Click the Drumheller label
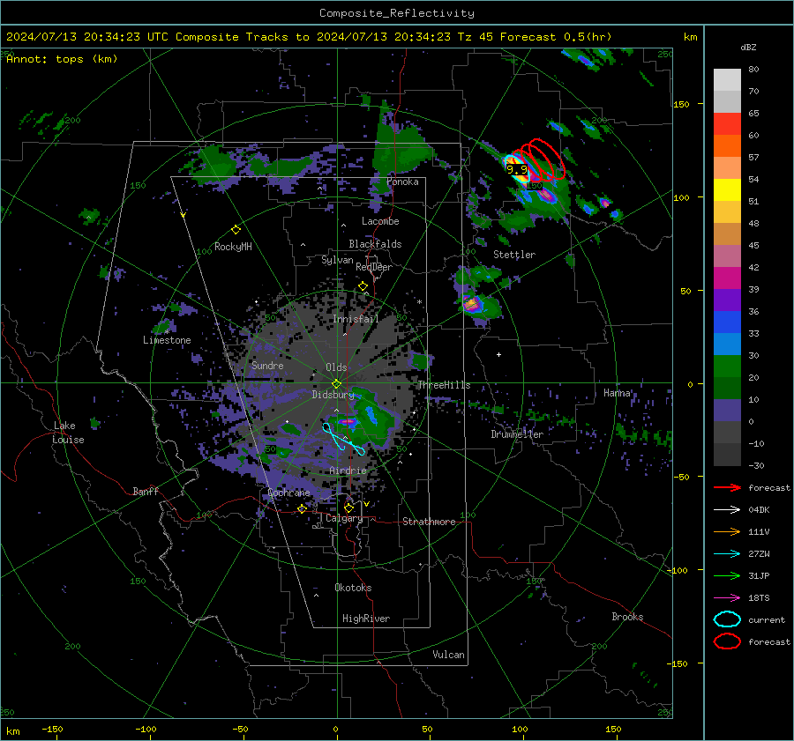 click(x=517, y=434)
